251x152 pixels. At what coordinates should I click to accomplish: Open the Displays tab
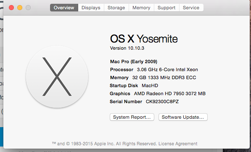click(x=91, y=8)
